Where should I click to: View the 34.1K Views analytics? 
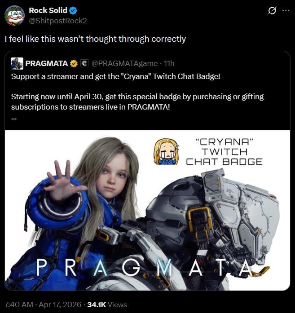click(107, 304)
